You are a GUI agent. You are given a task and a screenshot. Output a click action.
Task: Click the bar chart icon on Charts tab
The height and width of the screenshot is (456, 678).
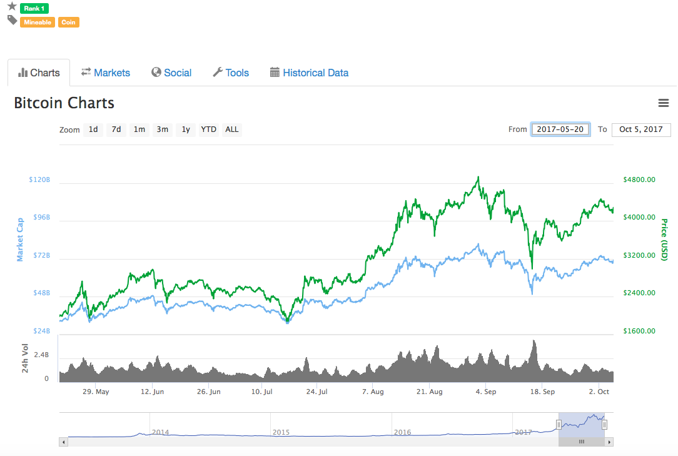point(23,73)
